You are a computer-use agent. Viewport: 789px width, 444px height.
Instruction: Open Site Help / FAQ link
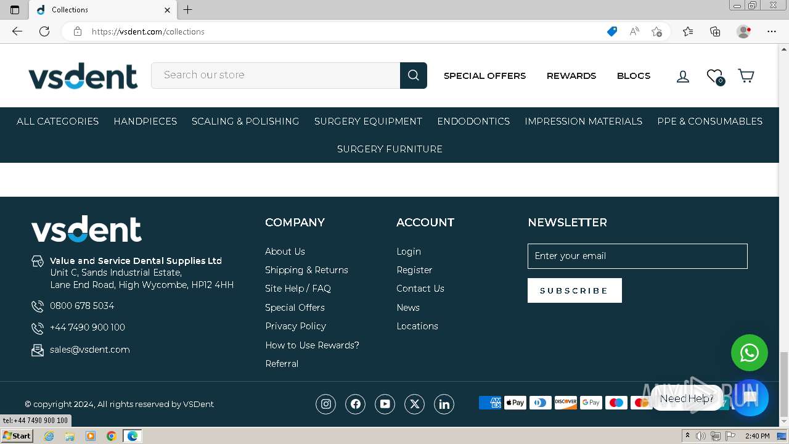click(x=298, y=289)
